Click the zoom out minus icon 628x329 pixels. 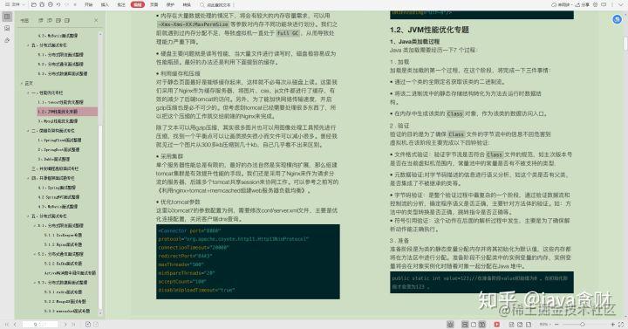[556, 324]
